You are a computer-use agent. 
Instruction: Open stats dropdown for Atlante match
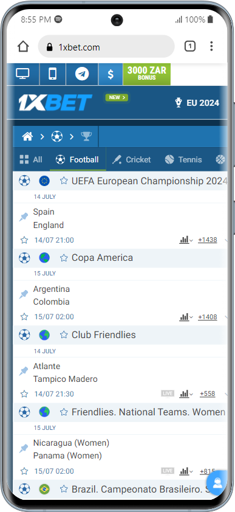(x=186, y=394)
